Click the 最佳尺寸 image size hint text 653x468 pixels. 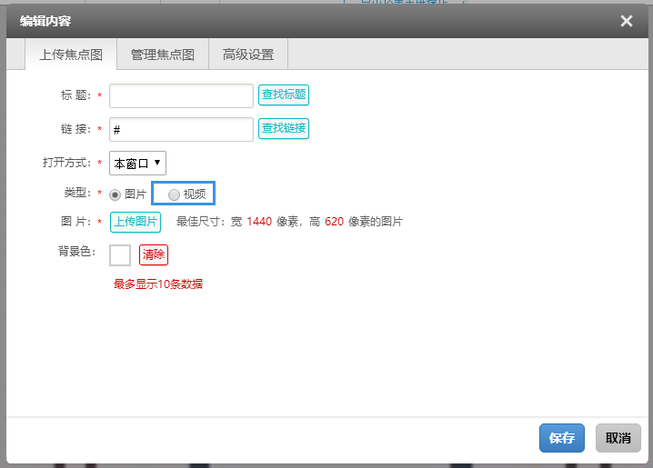(x=289, y=222)
